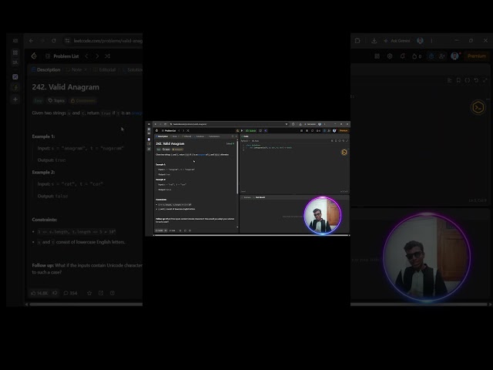Viewport: 493px width, 370px height.
Task: Toggle like button showing 14.8K
Action: (39, 293)
